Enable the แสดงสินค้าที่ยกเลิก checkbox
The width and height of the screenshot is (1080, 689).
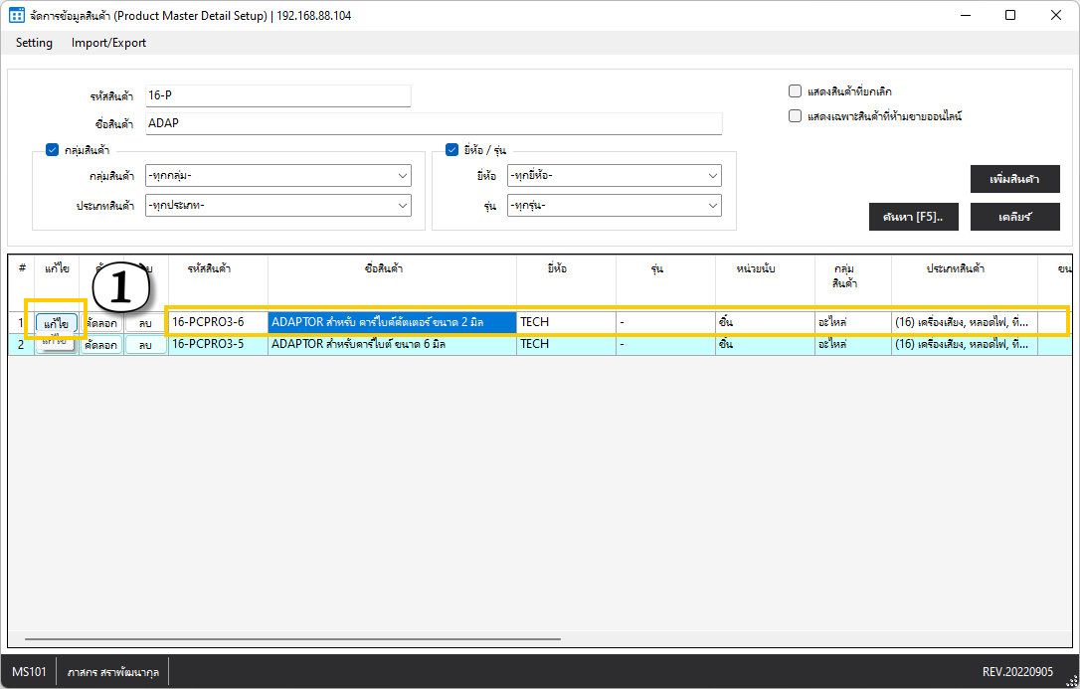point(795,90)
